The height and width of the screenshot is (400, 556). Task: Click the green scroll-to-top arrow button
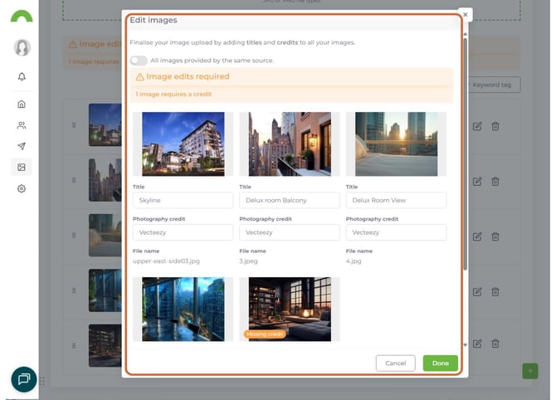529,371
